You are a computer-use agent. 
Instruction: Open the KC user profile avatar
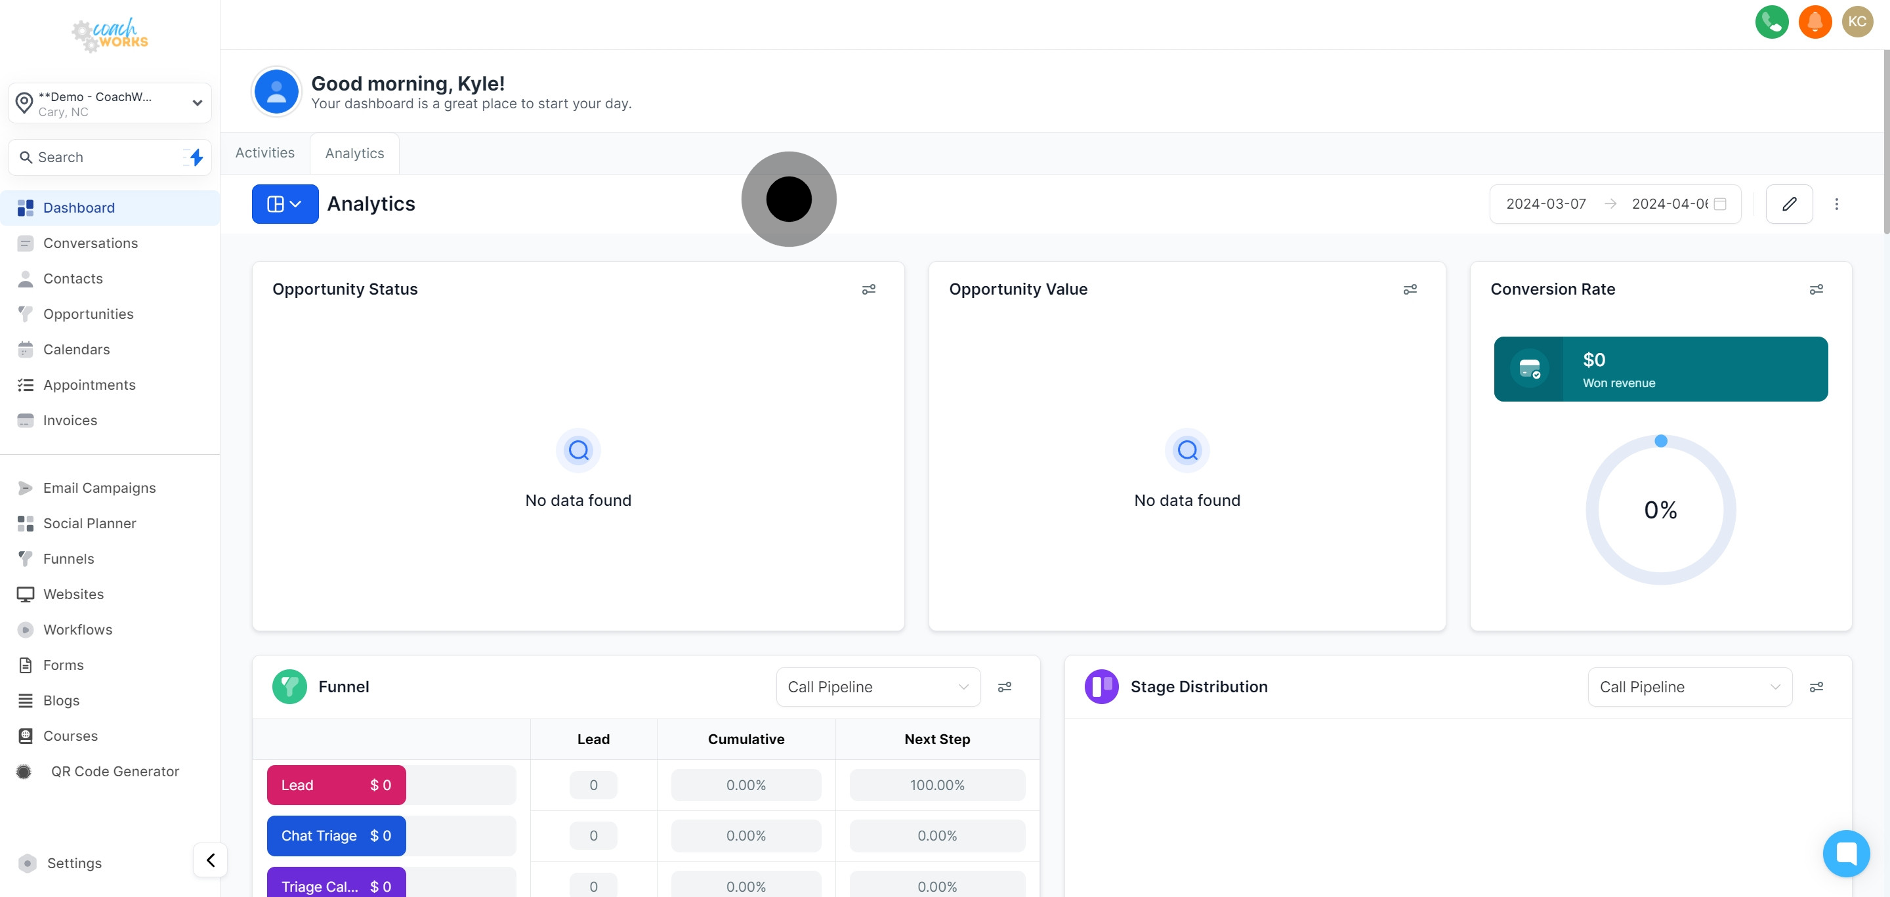1857,21
